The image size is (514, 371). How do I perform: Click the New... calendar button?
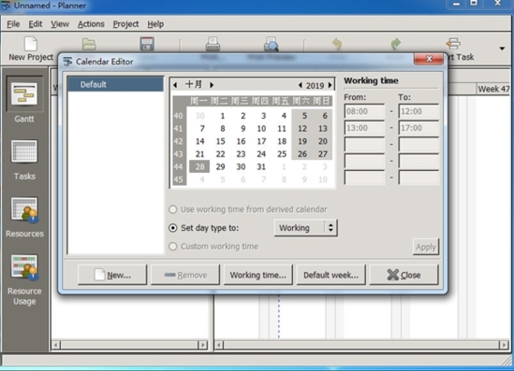pos(112,275)
